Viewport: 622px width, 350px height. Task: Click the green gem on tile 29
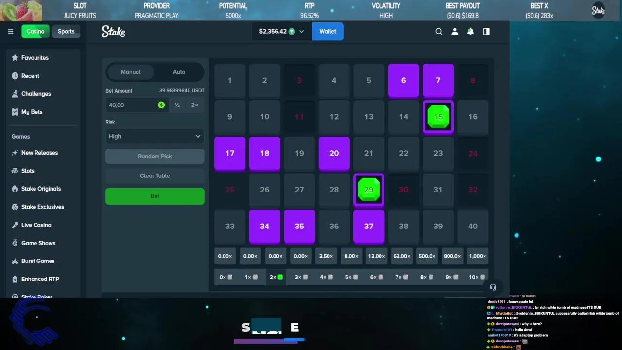click(x=369, y=190)
